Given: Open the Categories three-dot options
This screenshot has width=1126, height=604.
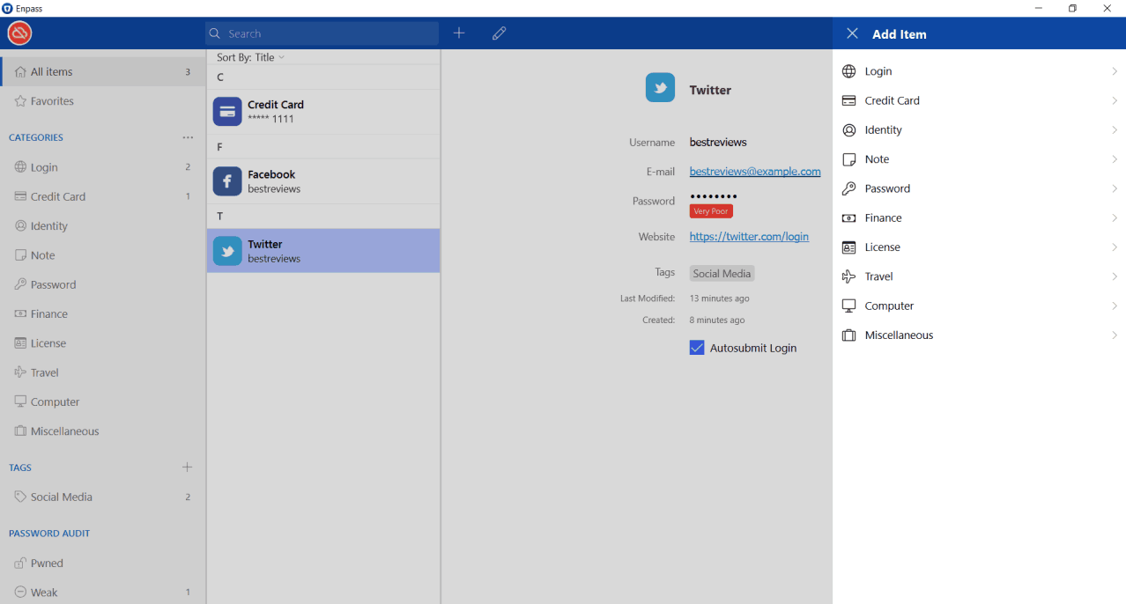Looking at the screenshot, I should pyautogui.click(x=188, y=137).
